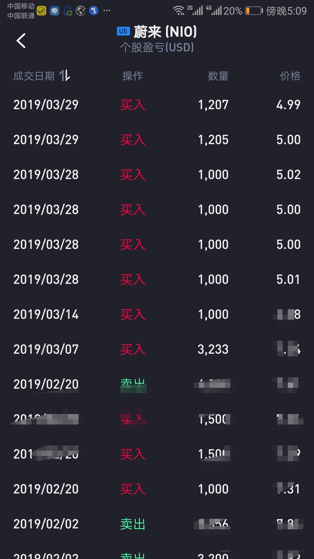
Task: Tap the yellow smiley notification icon
Action: coord(41,11)
